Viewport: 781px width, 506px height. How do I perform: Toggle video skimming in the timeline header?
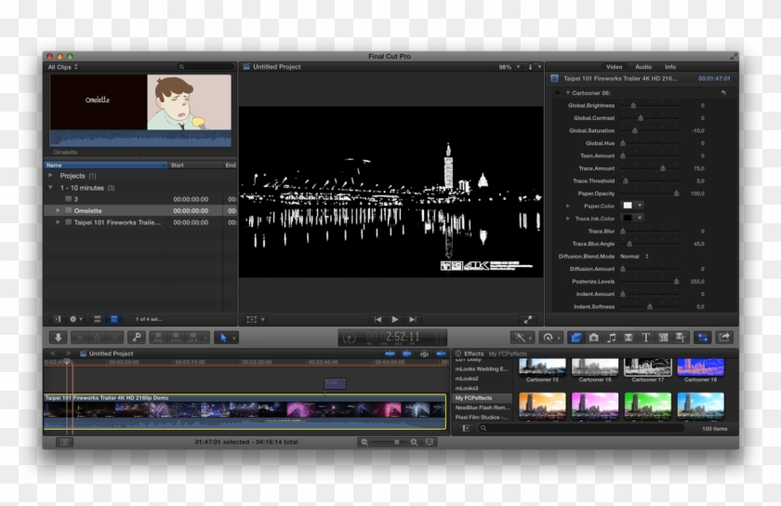390,353
